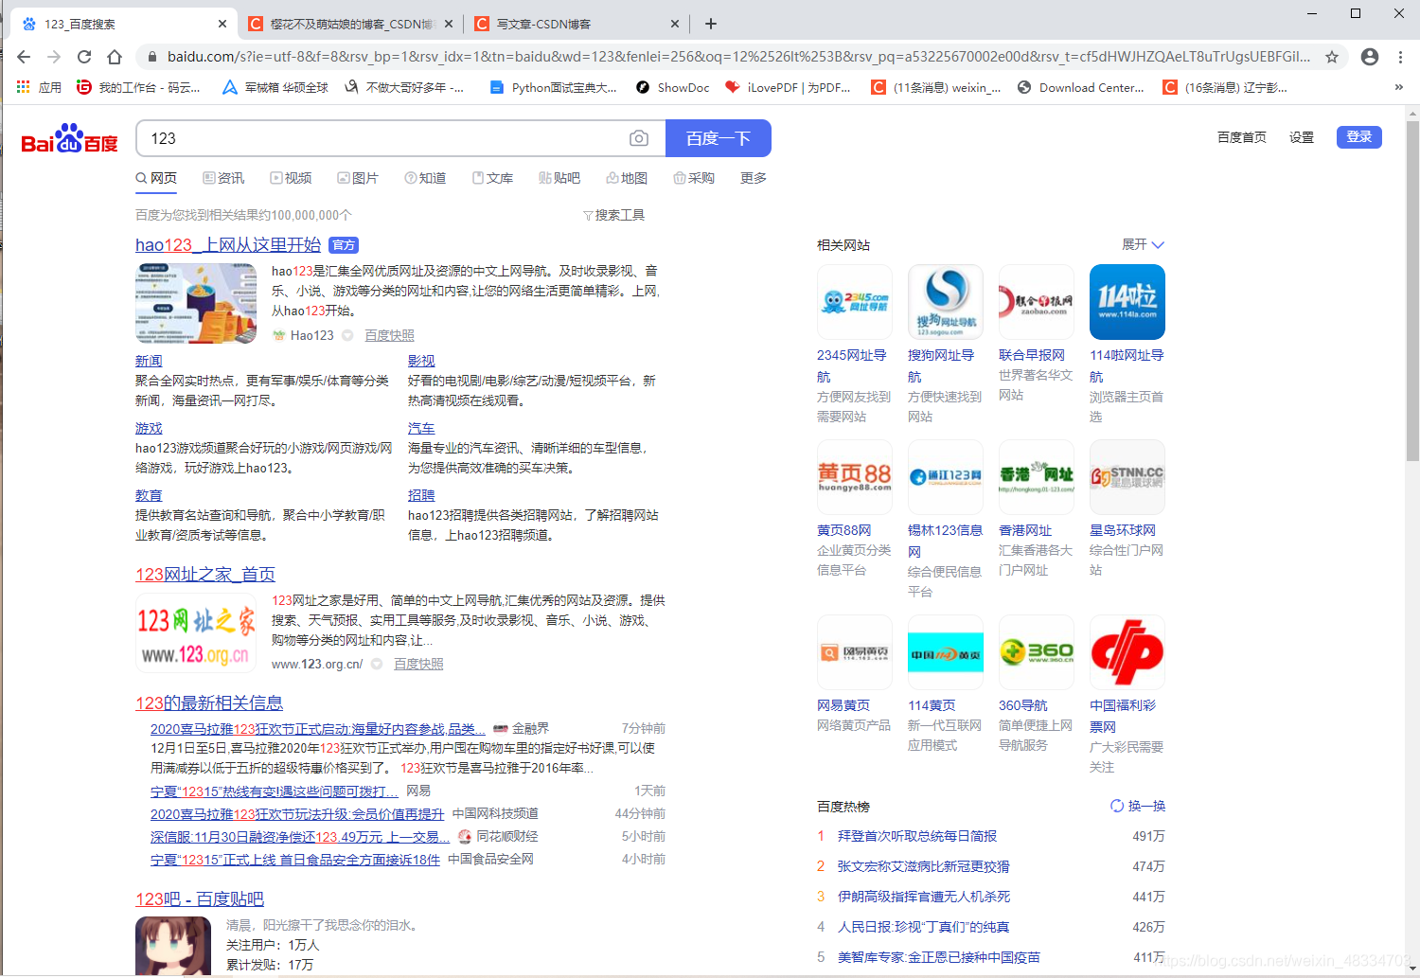Open a new browser tab
Screen dimensions: 1420x978
point(711,24)
